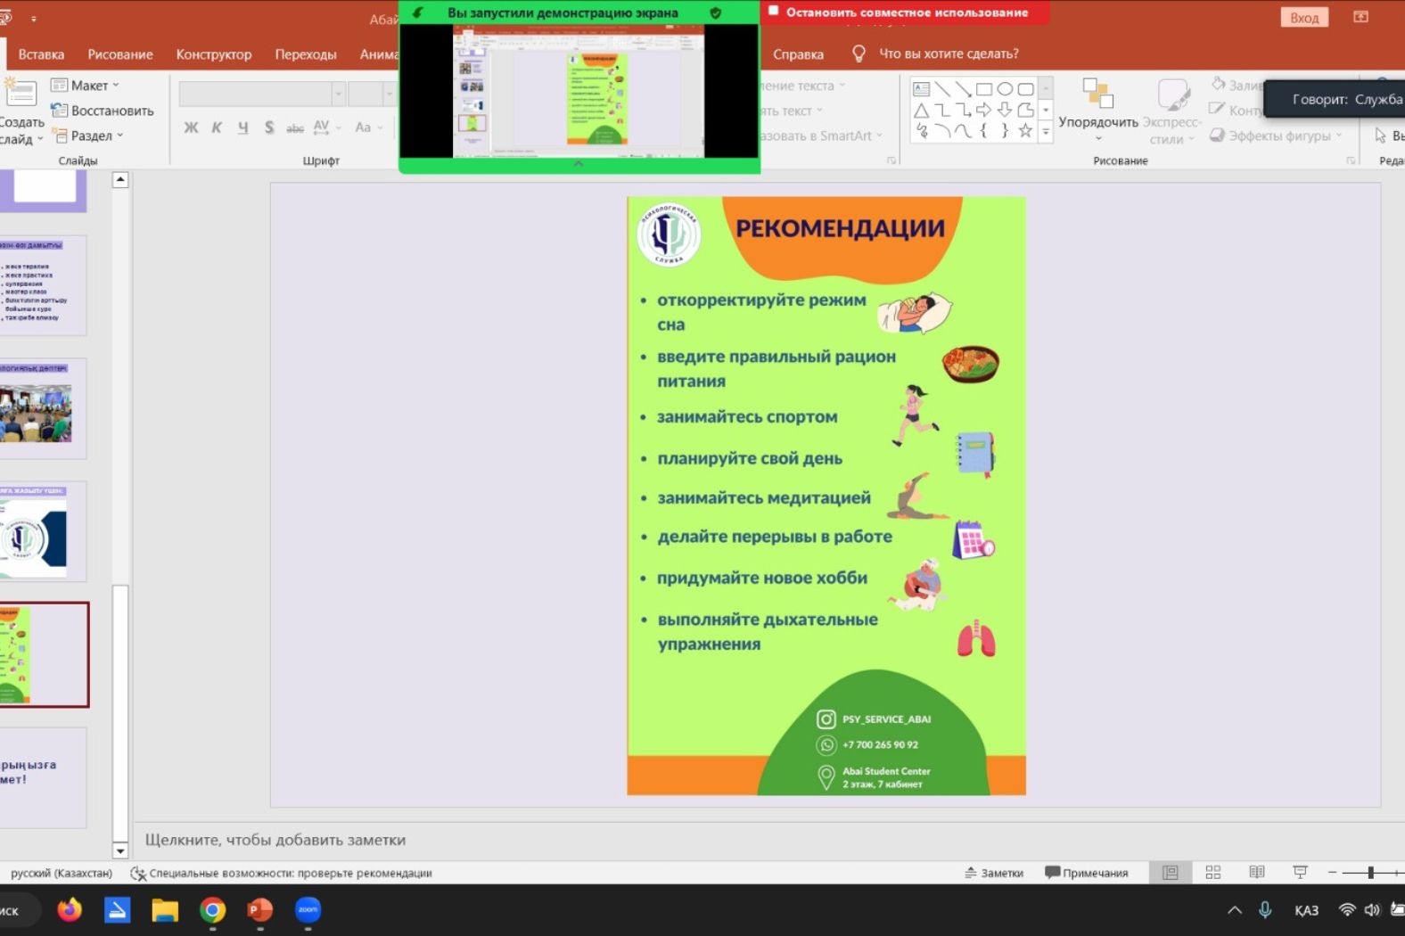Screen dimensions: 1405x936
Task: Toggle the Заметки notes pane
Action: click(x=994, y=873)
